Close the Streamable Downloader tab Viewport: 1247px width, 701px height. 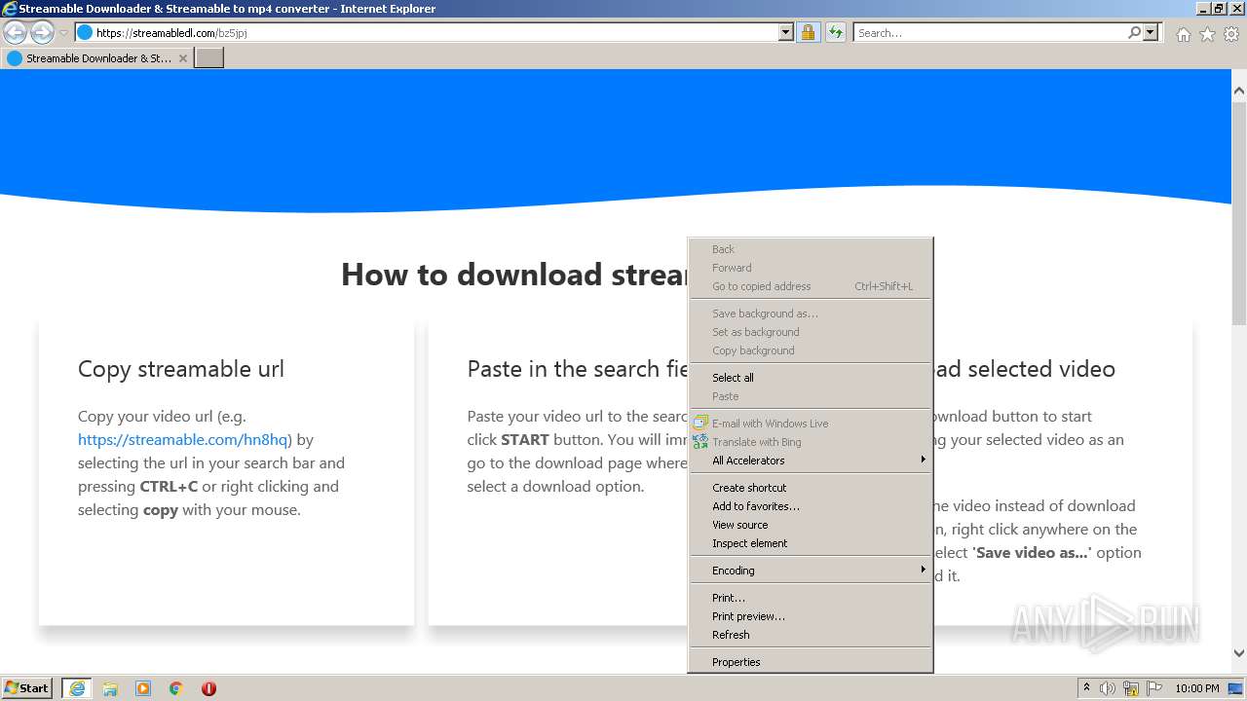pos(183,58)
